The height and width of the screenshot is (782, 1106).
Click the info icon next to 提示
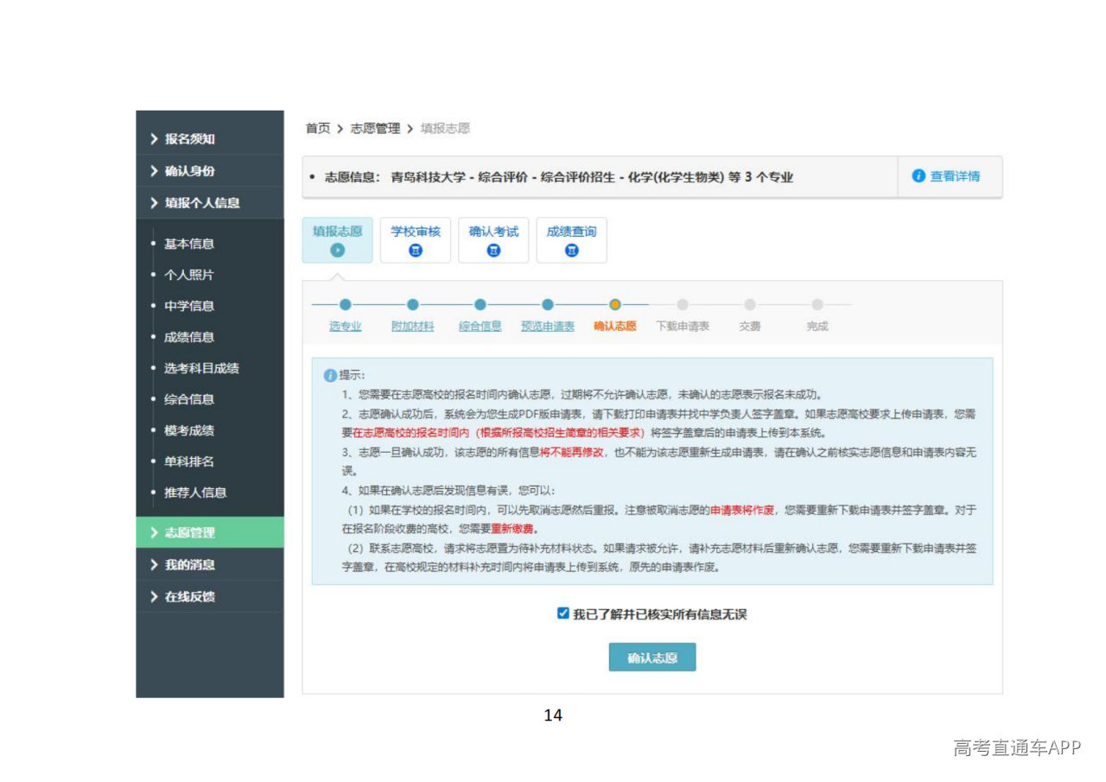pos(329,376)
